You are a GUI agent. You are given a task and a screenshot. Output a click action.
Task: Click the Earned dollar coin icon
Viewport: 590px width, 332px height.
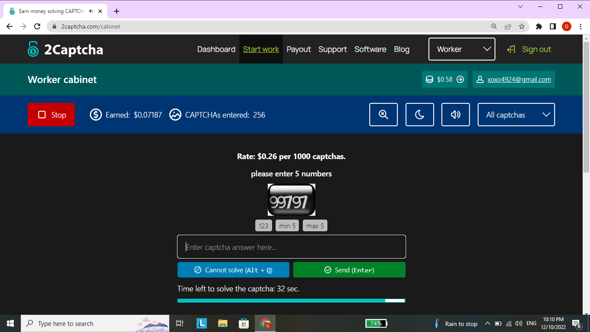point(96,115)
